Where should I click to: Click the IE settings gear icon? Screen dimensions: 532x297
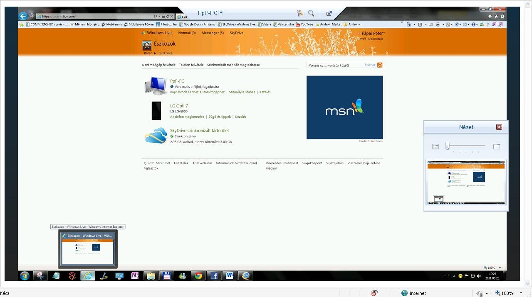(x=502, y=16)
